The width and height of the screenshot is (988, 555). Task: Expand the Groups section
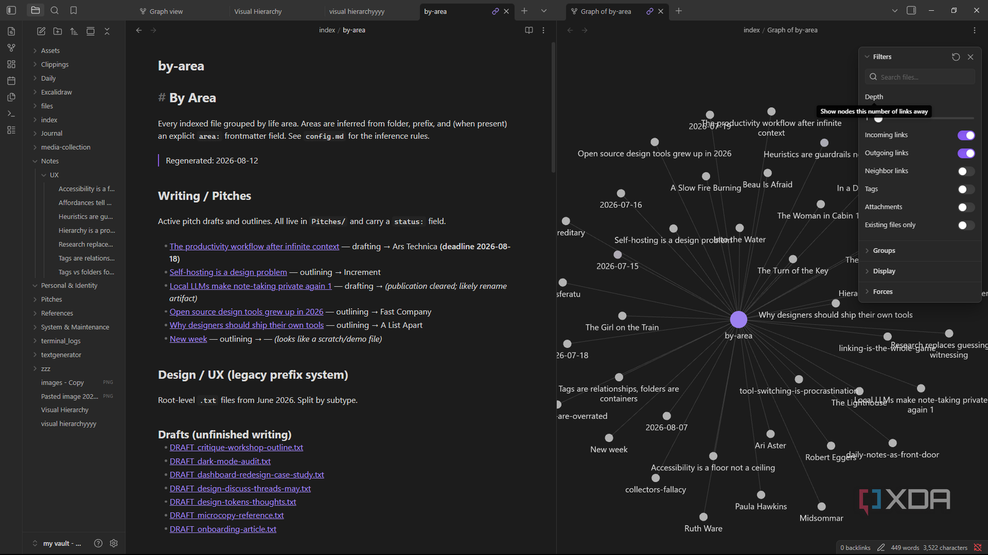tap(884, 251)
